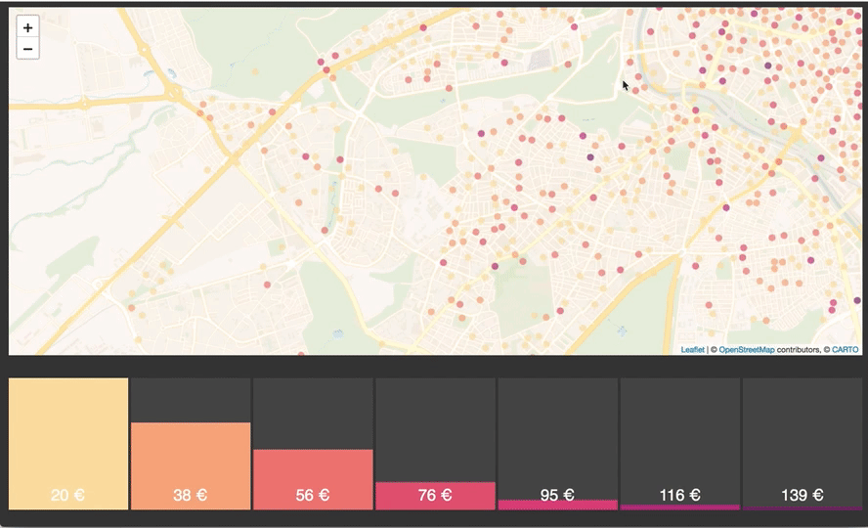
Task: Click the large highway interchange roundabout top-left
Action: pos(174,93)
